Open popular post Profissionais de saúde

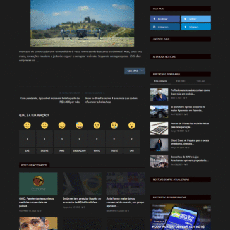190,92
